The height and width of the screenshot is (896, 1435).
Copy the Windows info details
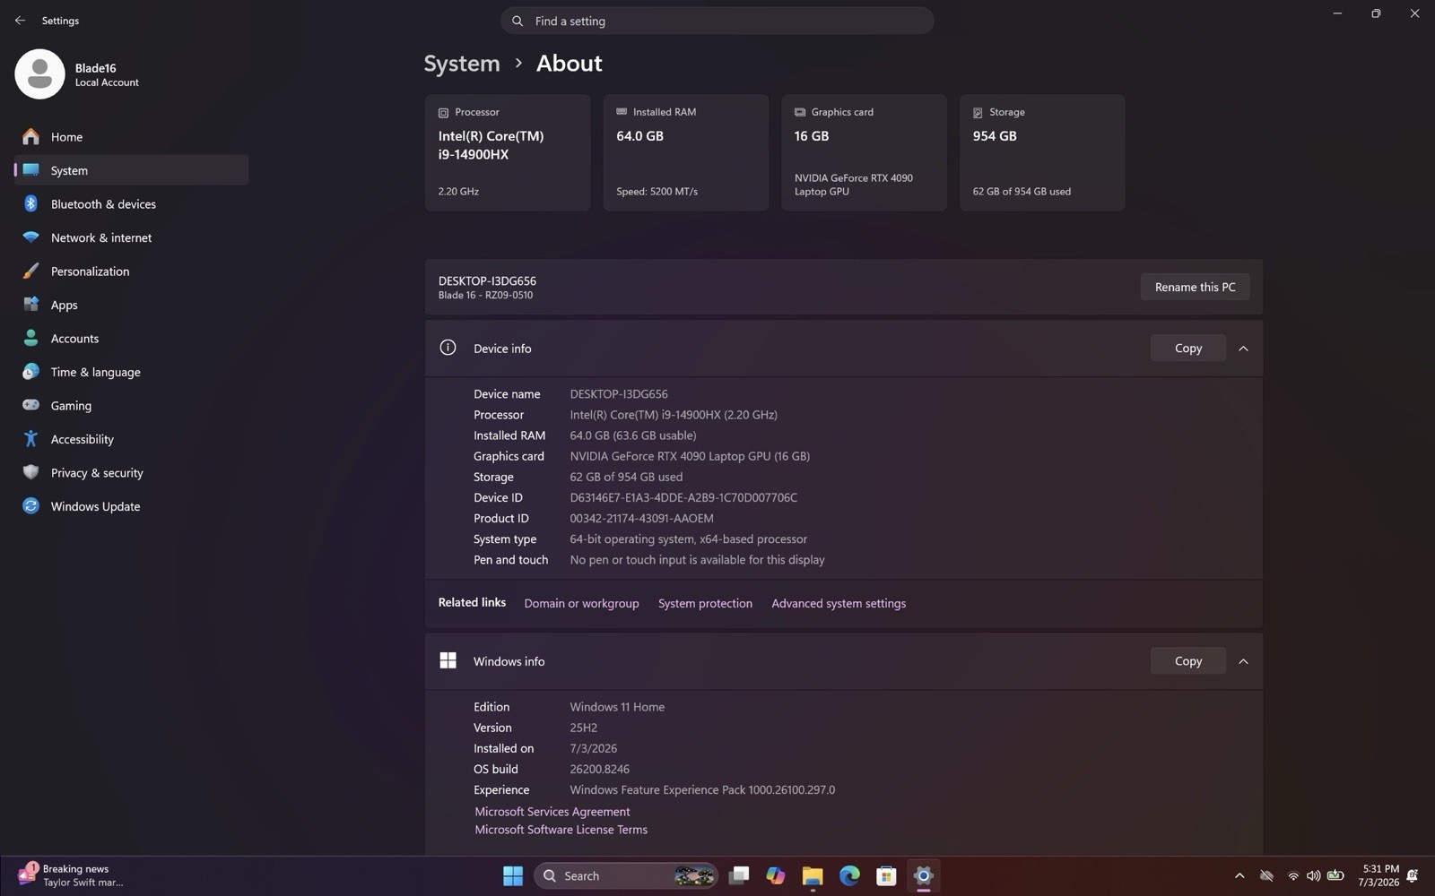coord(1188,660)
